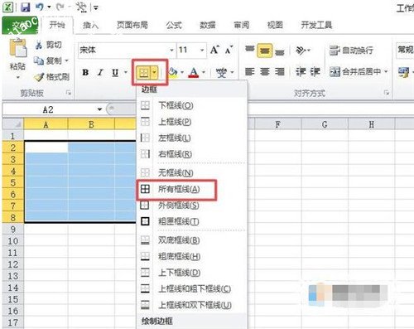414x329 pixels.
Task: Choose 上框线(P) top border
Action: pos(191,122)
